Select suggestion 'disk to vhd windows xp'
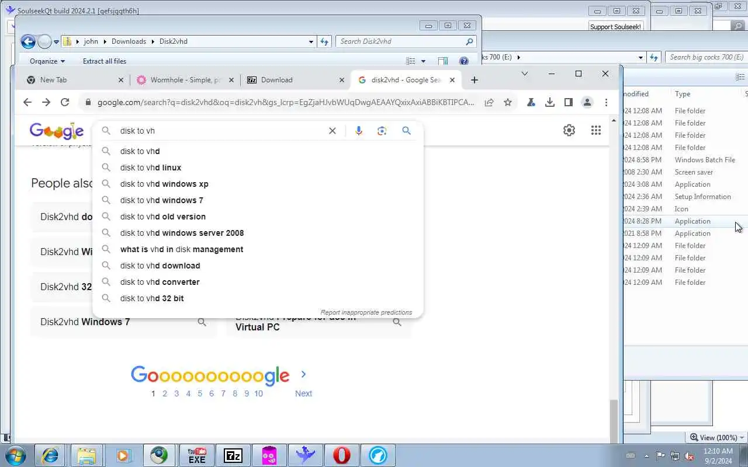This screenshot has width=748, height=467. click(258, 184)
